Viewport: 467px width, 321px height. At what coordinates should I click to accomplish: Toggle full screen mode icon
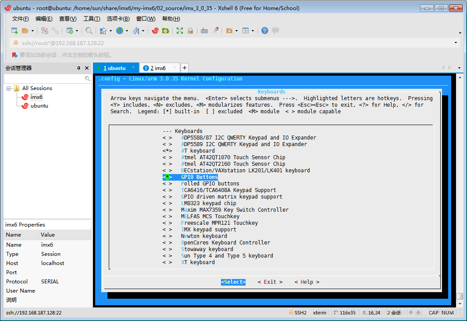179,31
